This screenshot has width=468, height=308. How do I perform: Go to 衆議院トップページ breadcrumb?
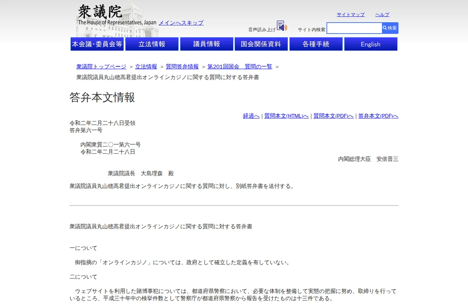coord(101,66)
